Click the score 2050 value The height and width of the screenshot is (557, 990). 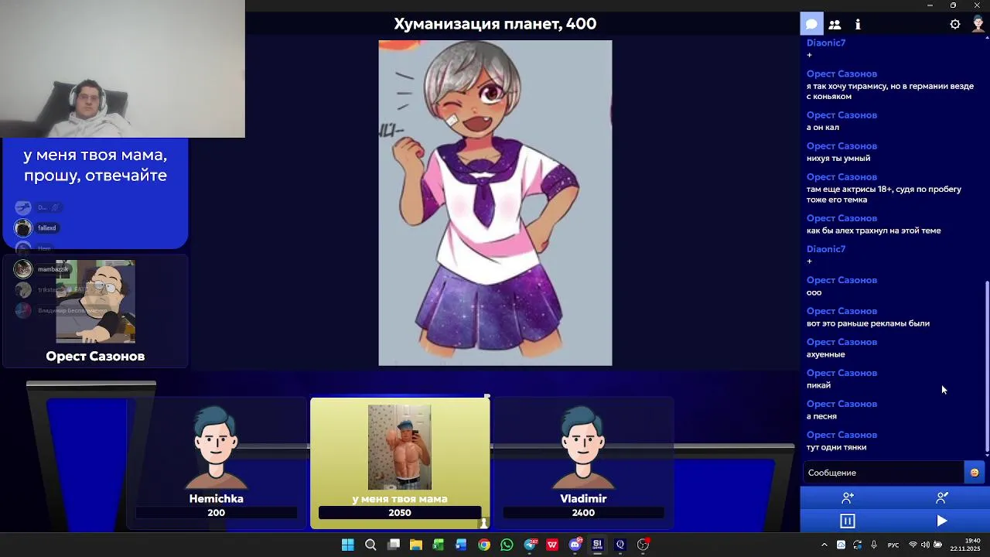(x=400, y=513)
